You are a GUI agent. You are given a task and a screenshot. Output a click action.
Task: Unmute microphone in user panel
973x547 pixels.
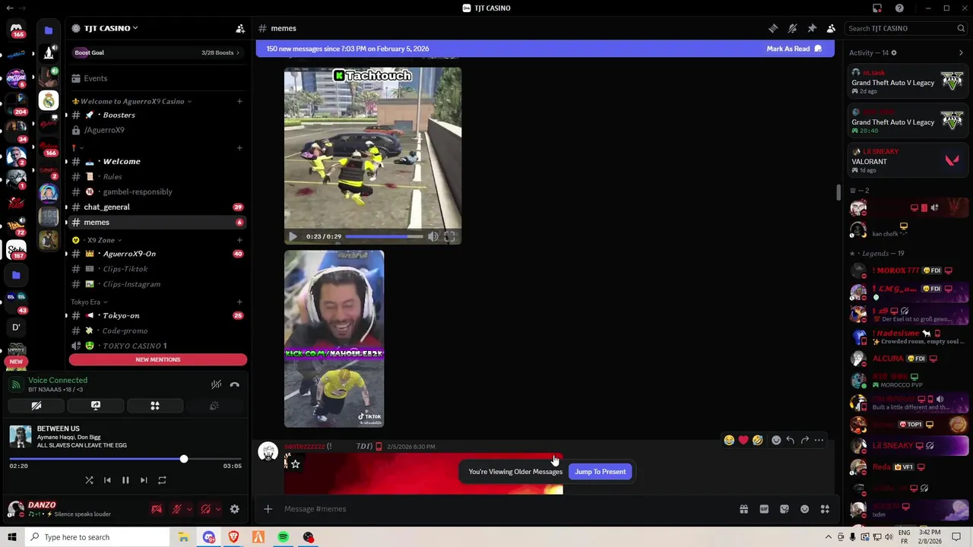pos(176,509)
